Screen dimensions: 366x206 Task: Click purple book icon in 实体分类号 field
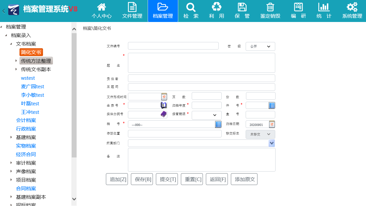(x=164, y=114)
